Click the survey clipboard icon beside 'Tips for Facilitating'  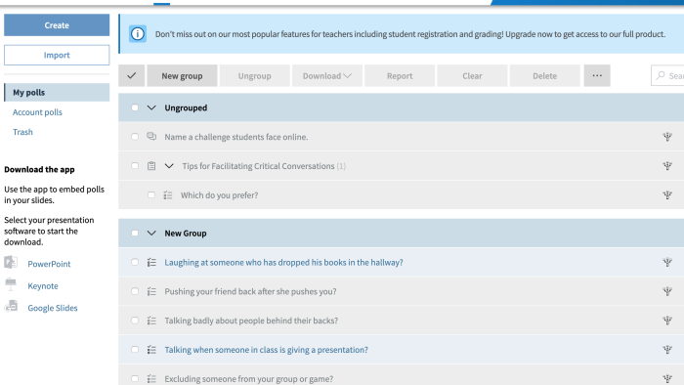(x=151, y=166)
